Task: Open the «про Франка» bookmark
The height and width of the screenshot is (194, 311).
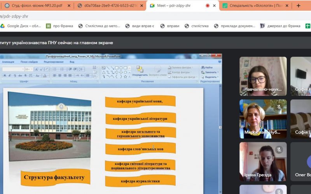Action: point(59,26)
